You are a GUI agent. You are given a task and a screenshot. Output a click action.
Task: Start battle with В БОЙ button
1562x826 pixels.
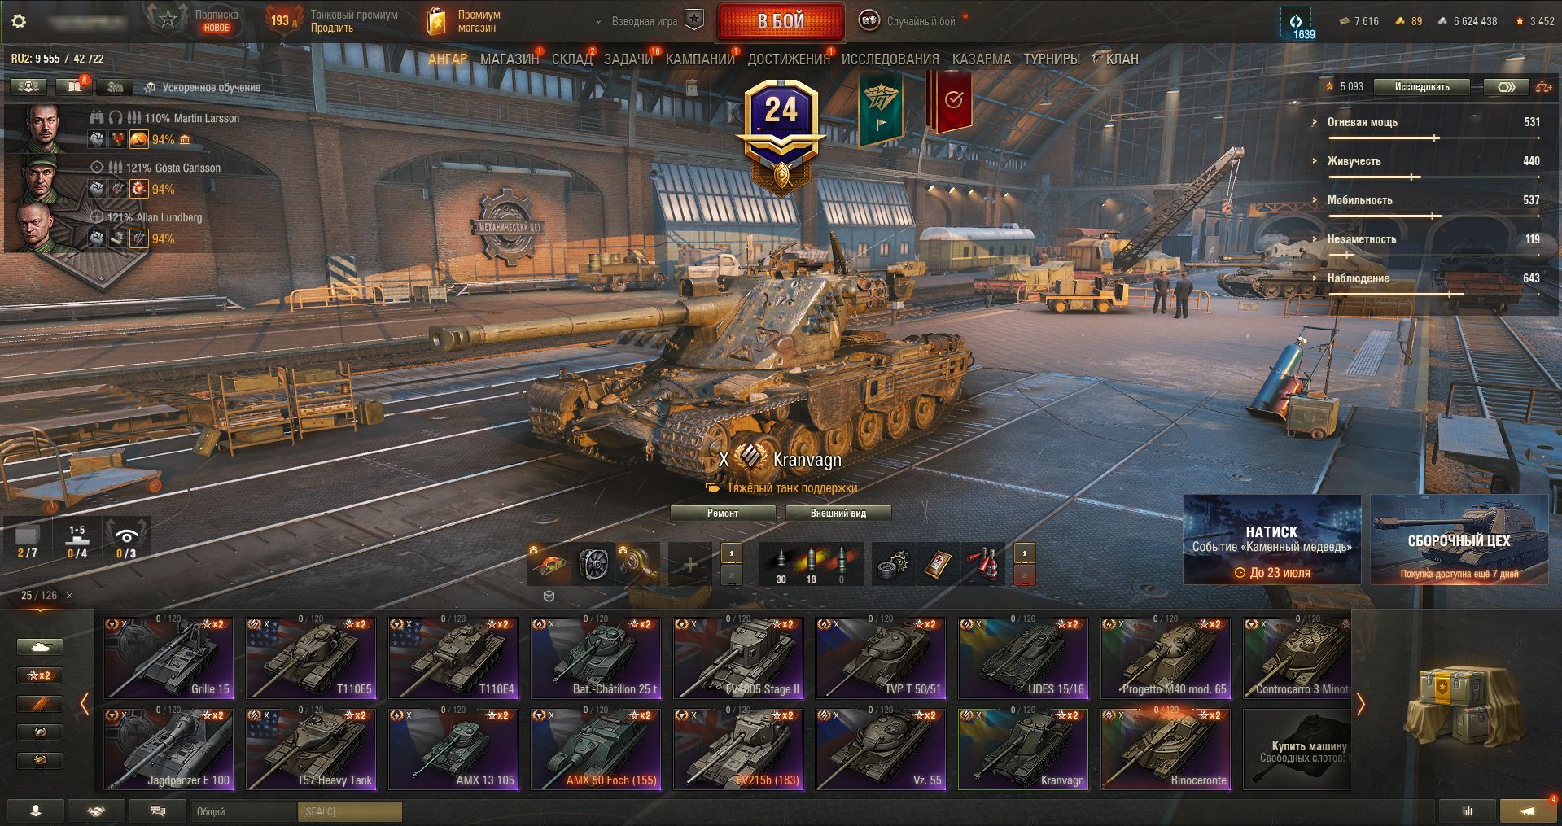tap(781, 22)
